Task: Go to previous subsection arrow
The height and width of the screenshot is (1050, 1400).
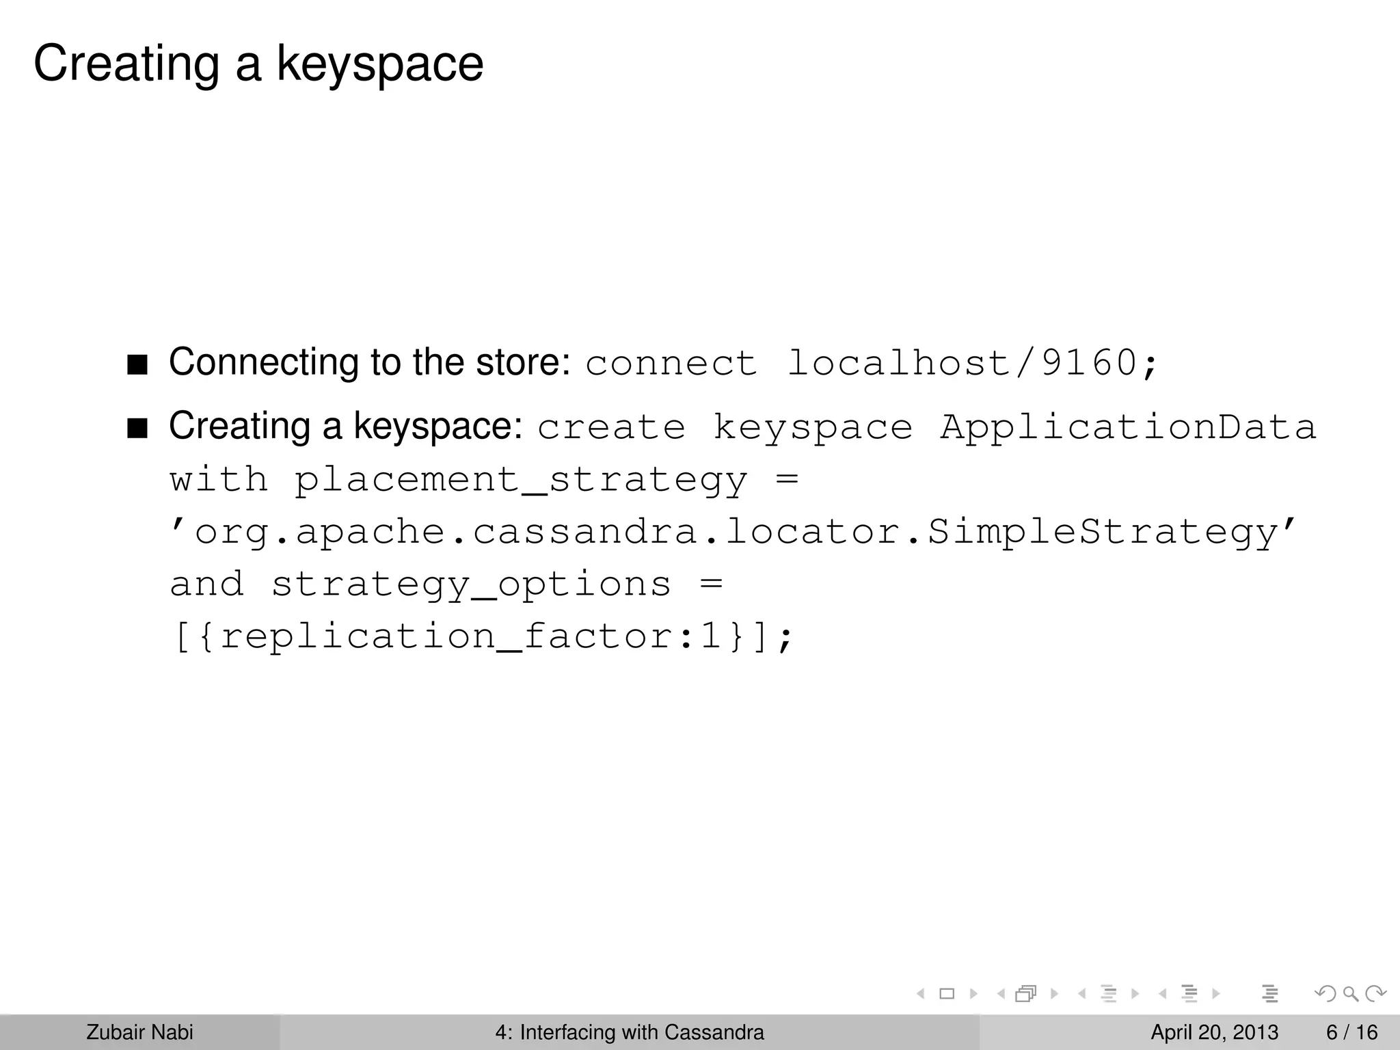Action: click(x=1081, y=994)
